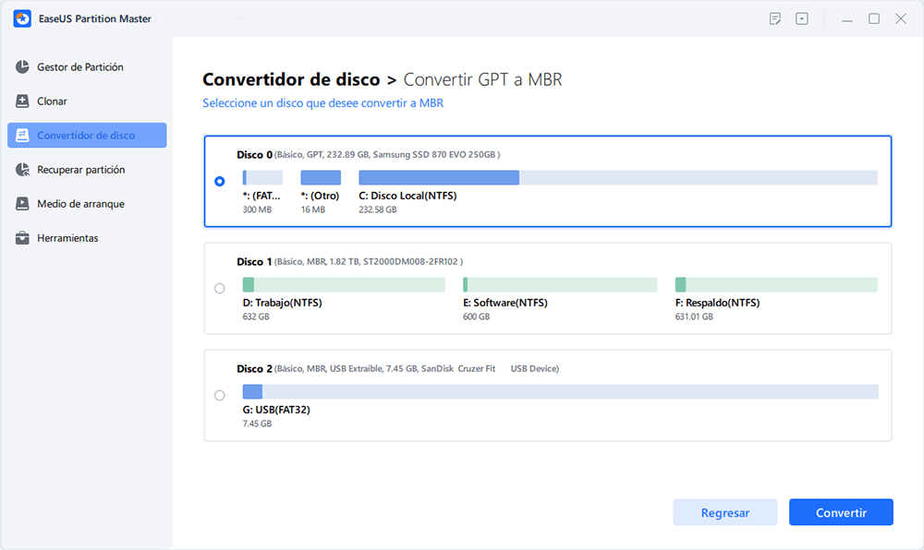924x550 pixels.
Task: Click the Convertir GPT a MBR breadcrumb
Action: (482, 79)
